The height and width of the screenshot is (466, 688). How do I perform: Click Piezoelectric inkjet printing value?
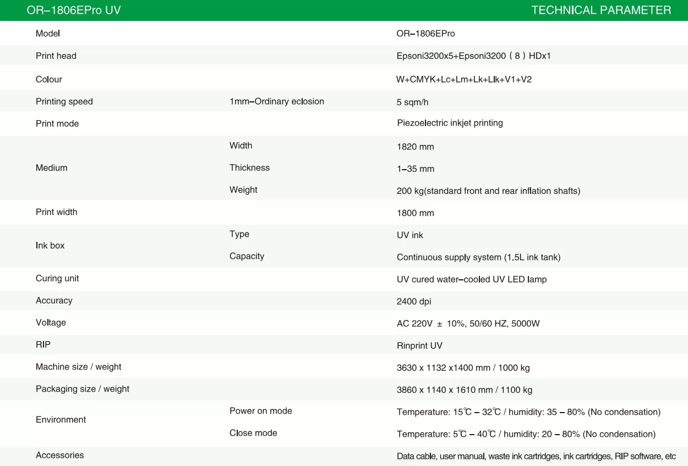(x=450, y=123)
